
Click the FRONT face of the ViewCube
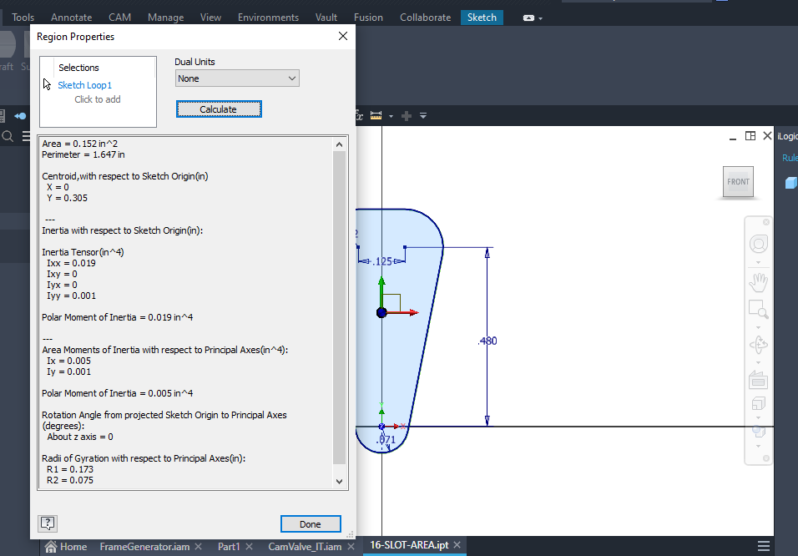[x=737, y=181]
